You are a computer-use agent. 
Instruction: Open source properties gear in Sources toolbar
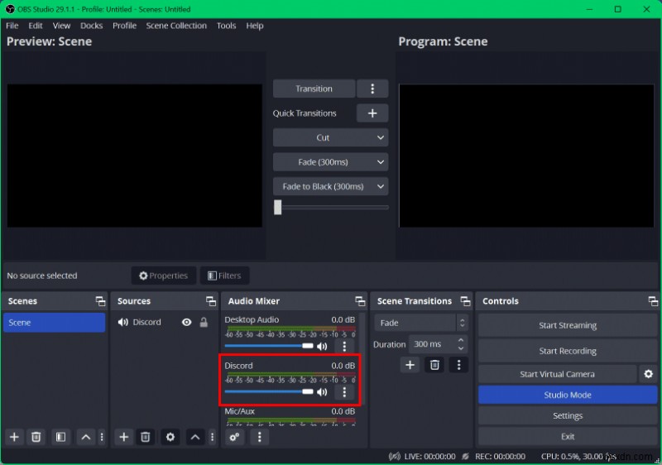(x=170, y=437)
